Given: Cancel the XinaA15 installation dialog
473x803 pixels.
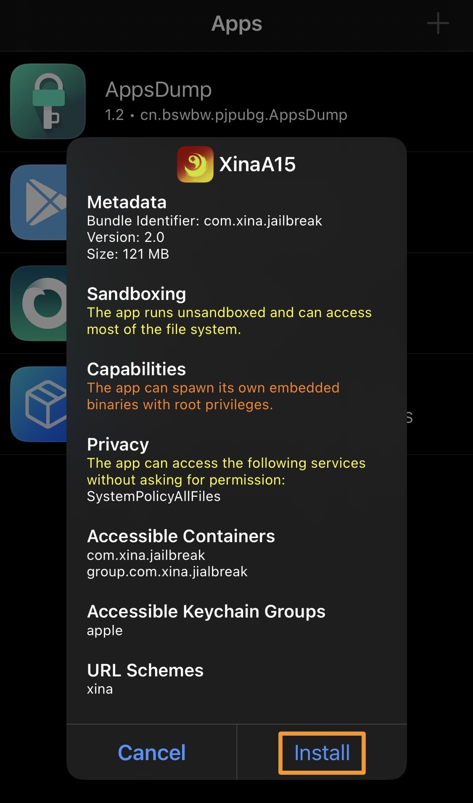Looking at the screenshot, I should [151, 752].
